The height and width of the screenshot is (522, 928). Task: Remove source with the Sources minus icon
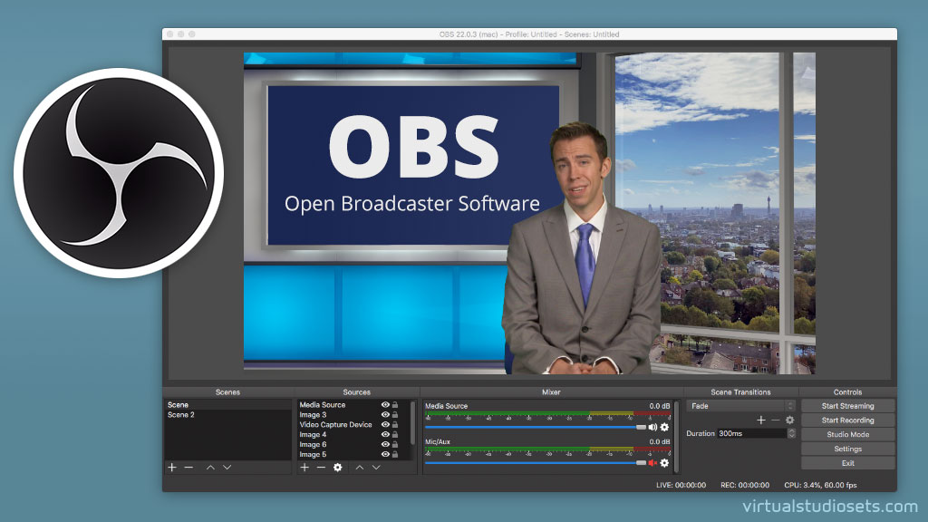coord(321,468)
